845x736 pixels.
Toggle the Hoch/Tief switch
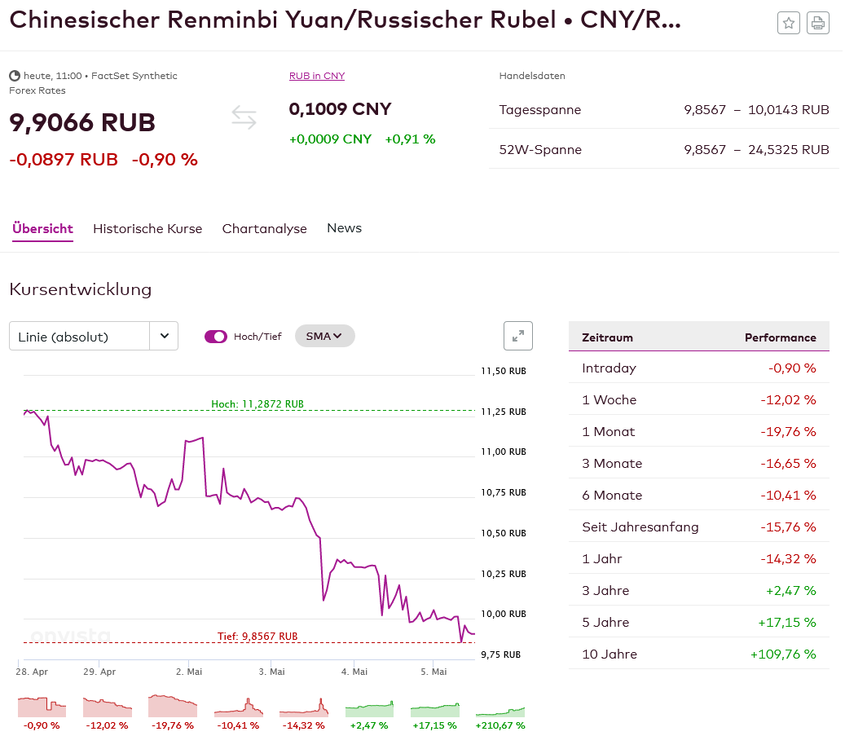216,336
